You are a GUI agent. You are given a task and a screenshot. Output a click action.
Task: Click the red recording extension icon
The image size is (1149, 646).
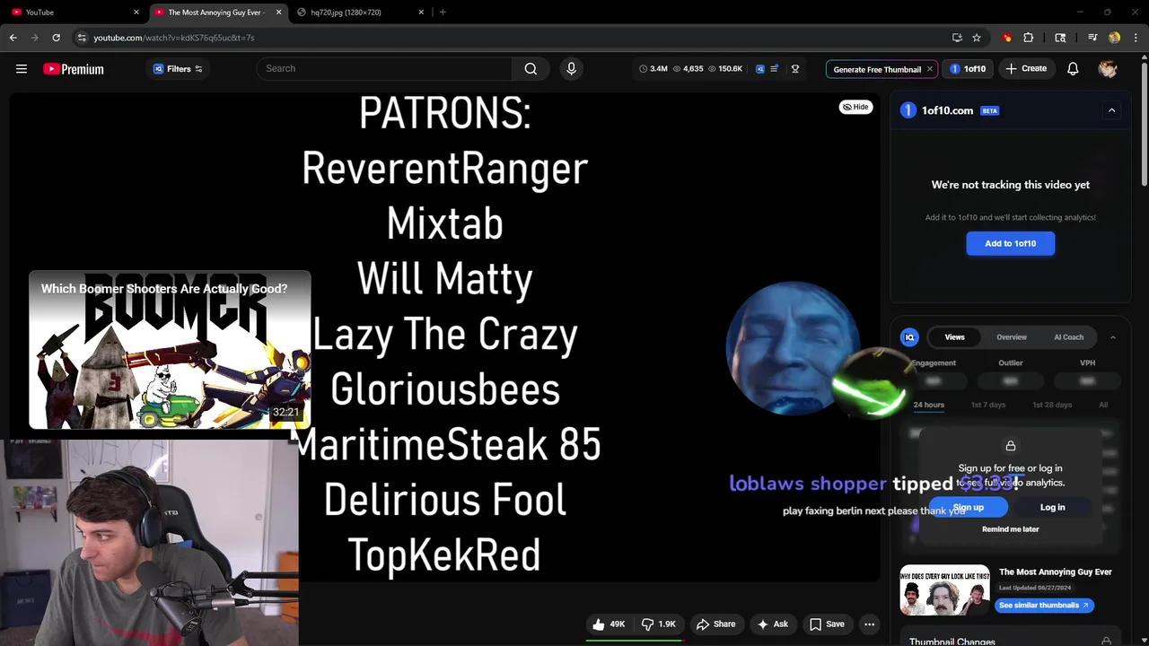(x=1007, y=38)
